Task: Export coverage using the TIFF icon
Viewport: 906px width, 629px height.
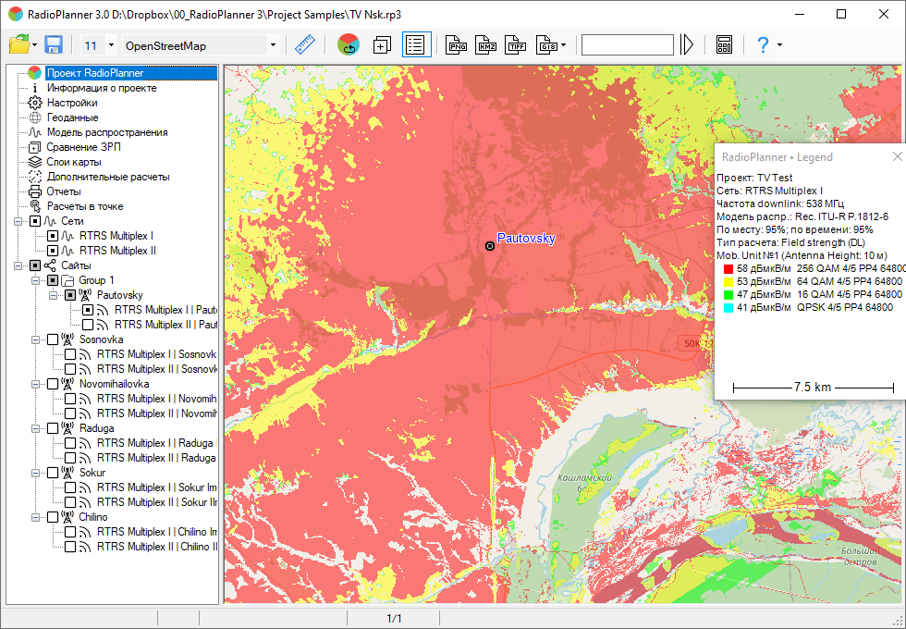Action: [x=516, y=44]
